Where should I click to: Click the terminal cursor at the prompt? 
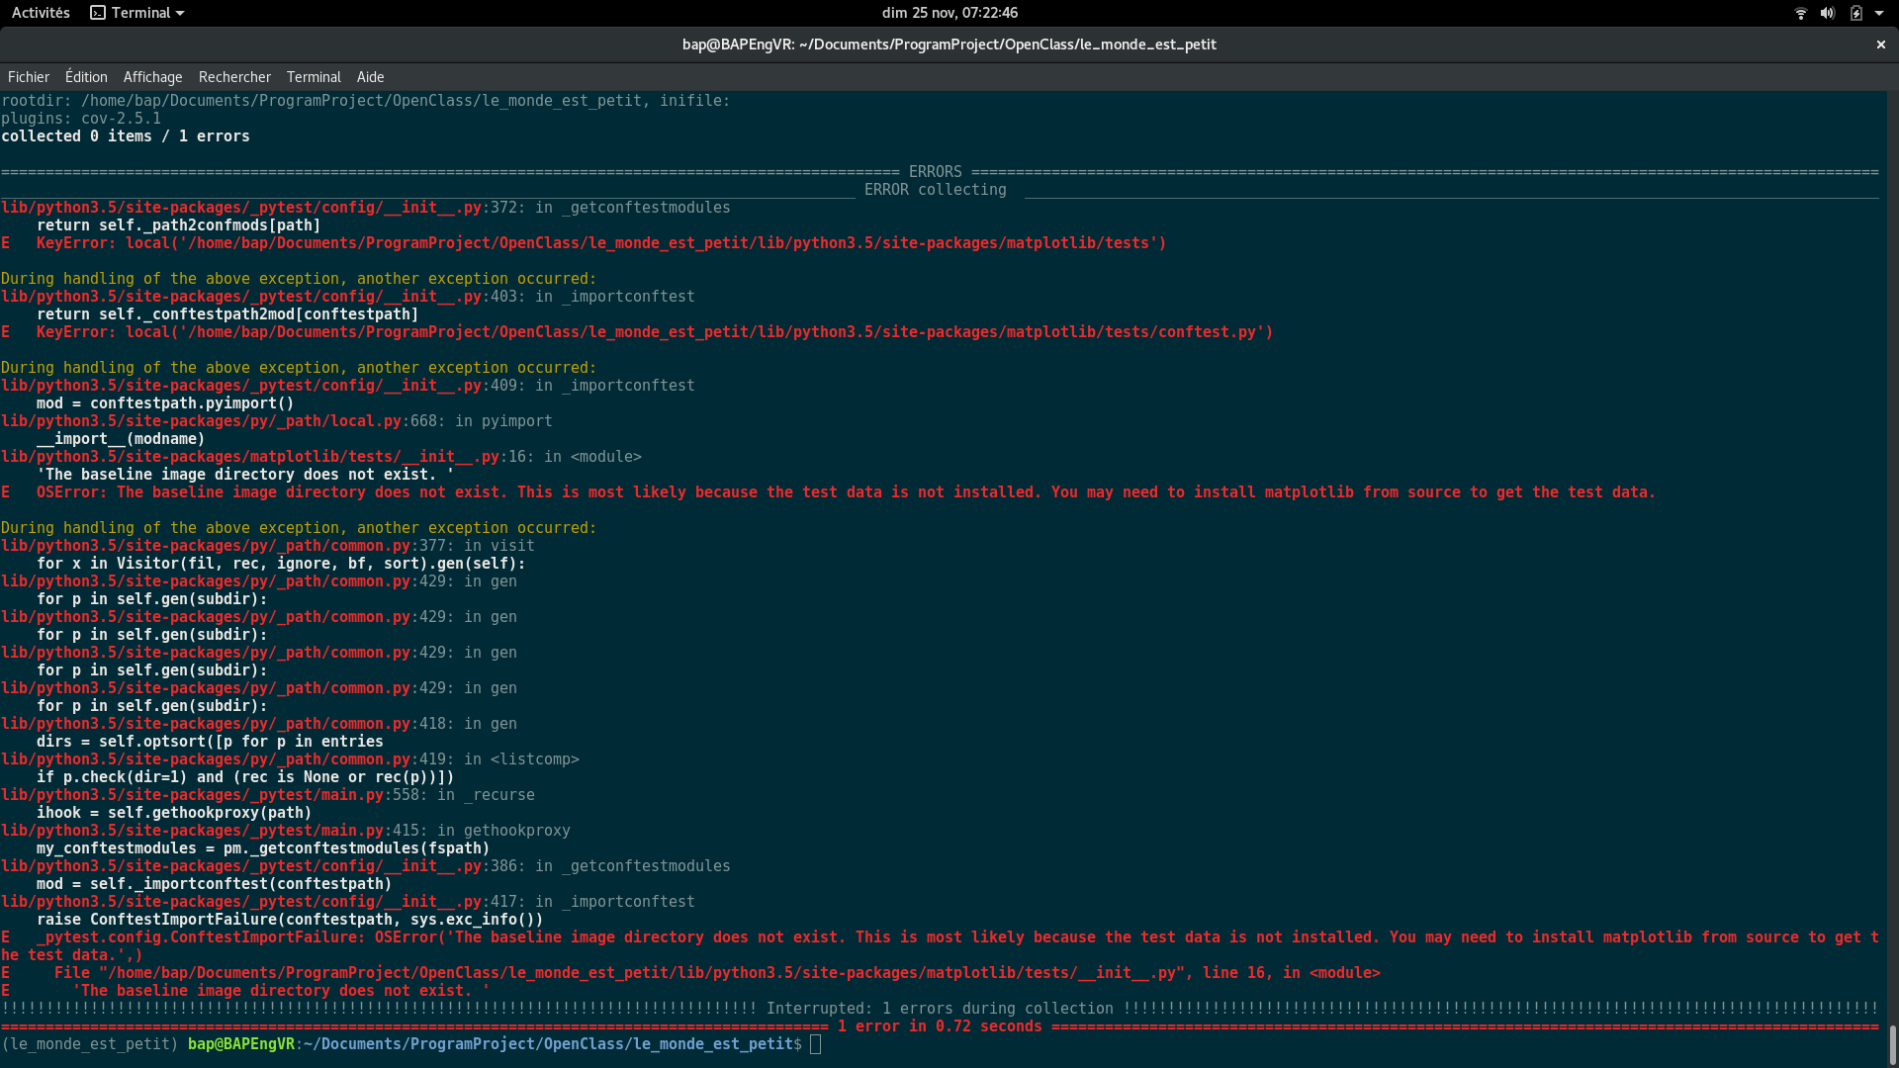pos(815,1044)
